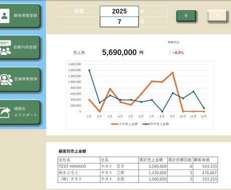Select the ㈲さぶろう company cell
The width and height of the screenshot is (231, 190).
point(79,172)
